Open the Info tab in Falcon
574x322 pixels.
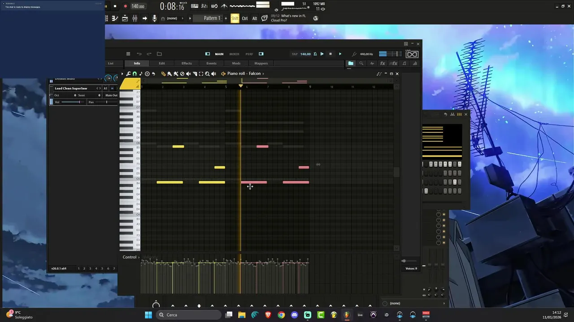[137, 64]
